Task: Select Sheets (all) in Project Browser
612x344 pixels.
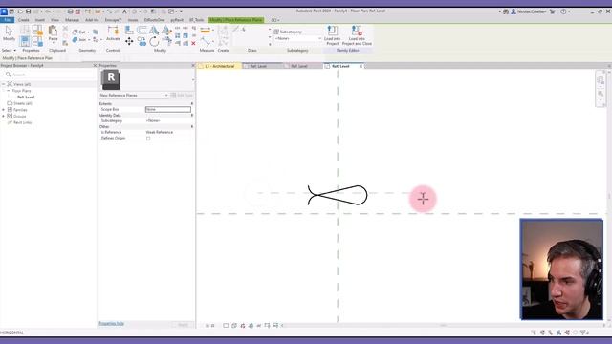Action: click(x=23, y=103)
